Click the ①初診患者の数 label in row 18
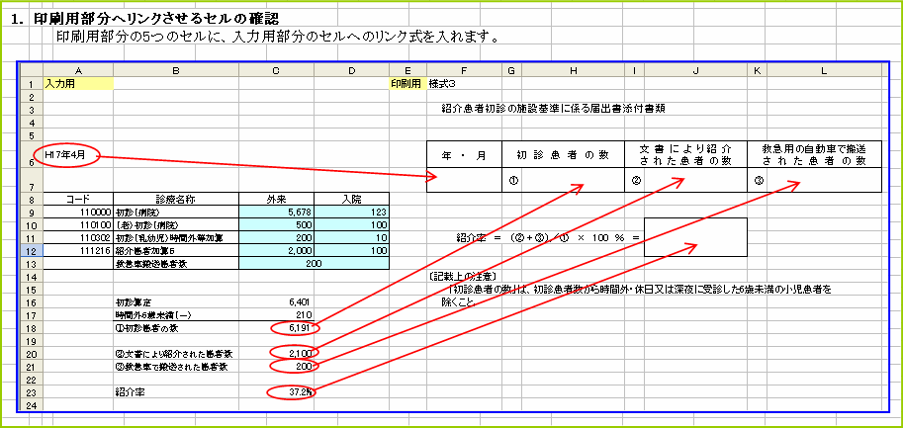 click(x=148, y=328)
